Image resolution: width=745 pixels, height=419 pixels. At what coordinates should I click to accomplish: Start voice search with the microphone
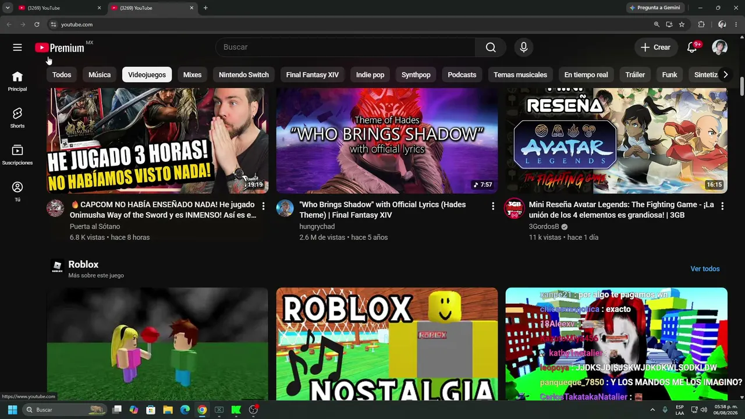pos(524,47)
